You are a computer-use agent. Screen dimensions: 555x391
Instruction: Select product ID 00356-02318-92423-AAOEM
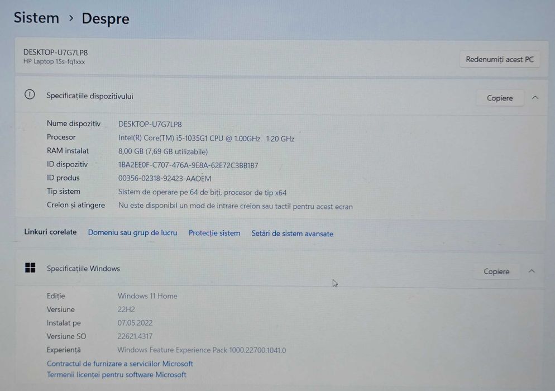165,179
